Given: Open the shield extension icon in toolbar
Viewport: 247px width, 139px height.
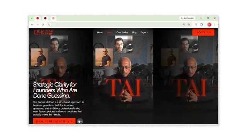Looking at the screenshot, I should click(196, 25).
